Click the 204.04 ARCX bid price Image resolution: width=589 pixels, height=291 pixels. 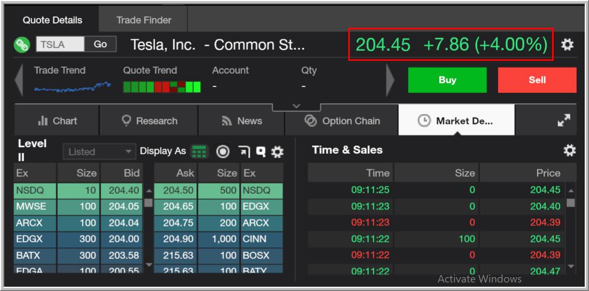122,223
